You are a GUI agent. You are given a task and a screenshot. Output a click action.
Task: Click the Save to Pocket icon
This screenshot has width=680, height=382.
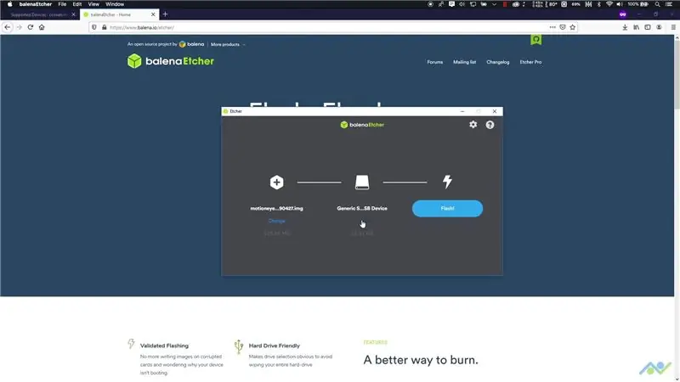point(563,27)
